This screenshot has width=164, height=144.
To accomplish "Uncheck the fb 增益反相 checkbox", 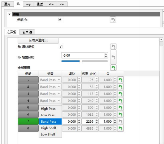I will point(61,47).
